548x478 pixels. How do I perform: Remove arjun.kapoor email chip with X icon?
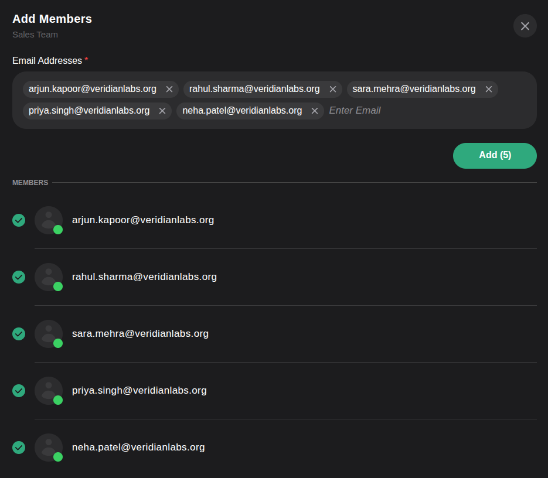[x=169, y=89]
